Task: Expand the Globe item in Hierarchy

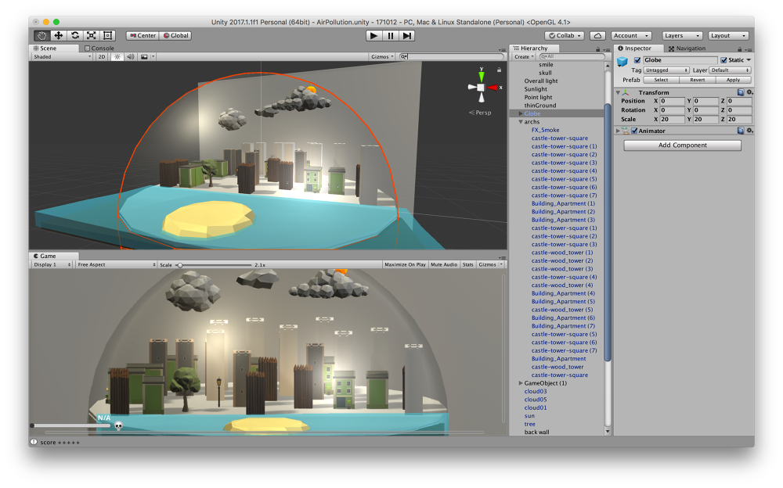Action: coord(521,114)
